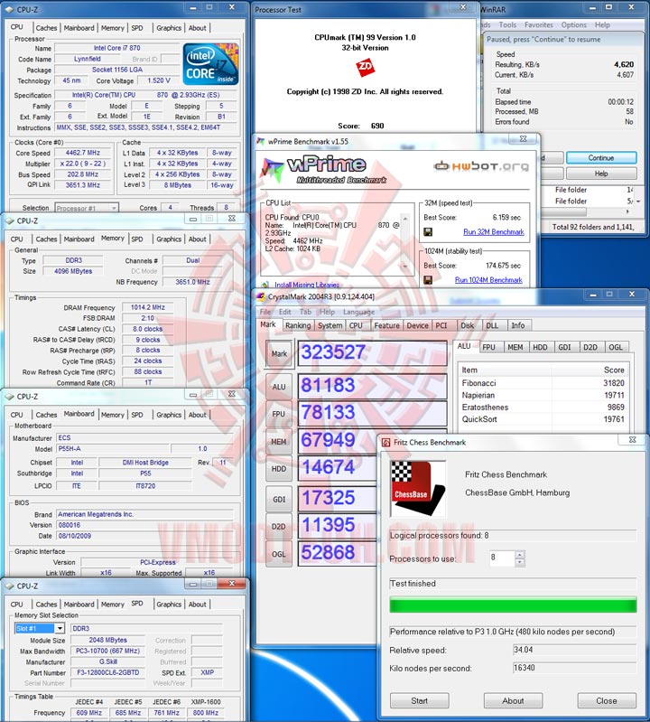
Task: Click About in Fritz Chess Benchmark
Action: click(513, 701)
